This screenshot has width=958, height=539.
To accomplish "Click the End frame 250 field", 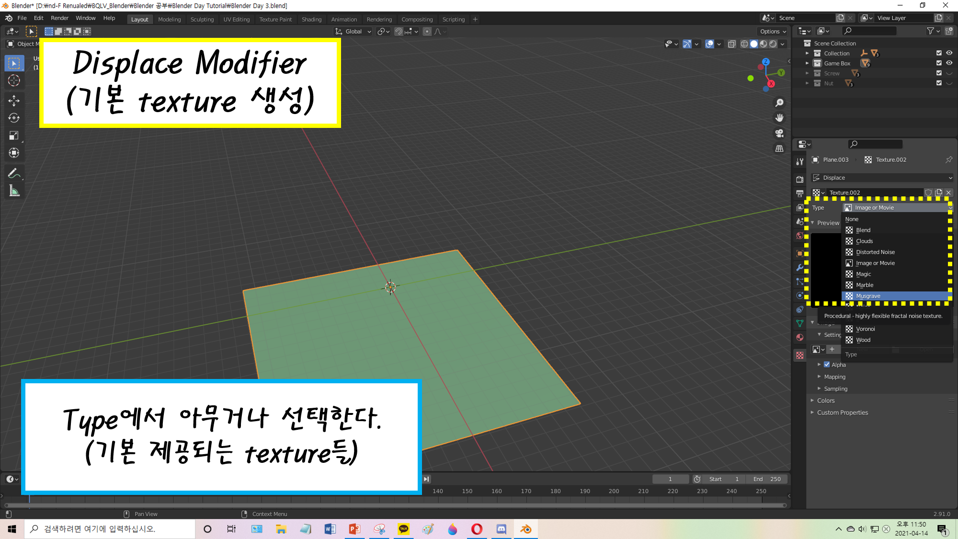I will tap(767, 479).
